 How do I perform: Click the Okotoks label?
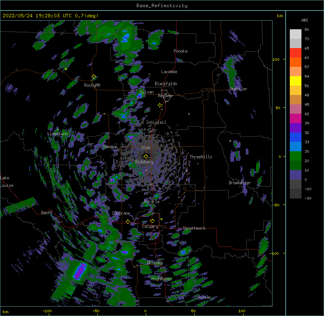point(155,263)
